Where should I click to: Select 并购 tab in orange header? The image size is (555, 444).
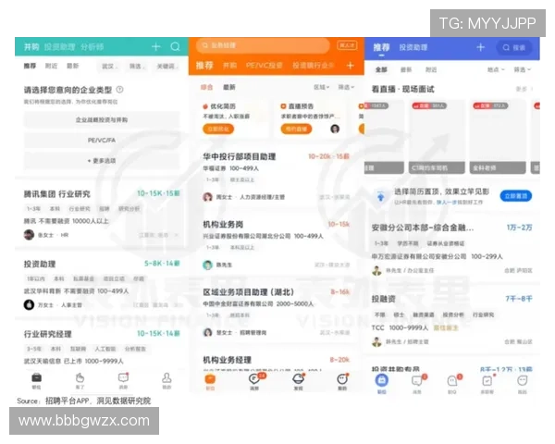click(x=229, y=66)
